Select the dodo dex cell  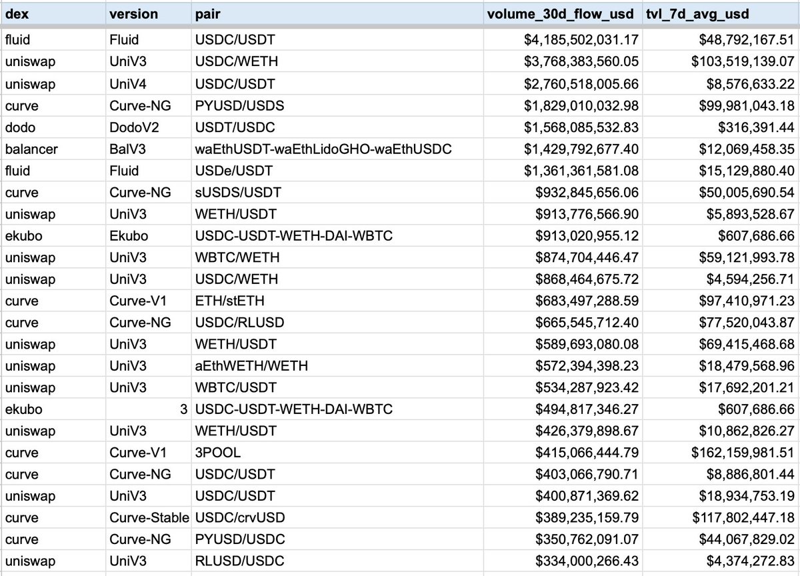53,127
